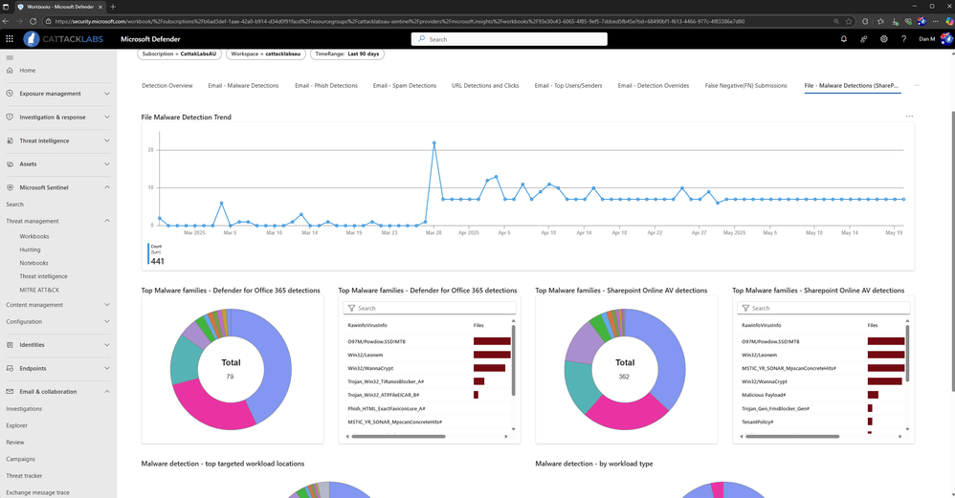
Task: Click the teal segment of the Sharepoint donut
Action: pyautogui.click(x=580, y=386)
